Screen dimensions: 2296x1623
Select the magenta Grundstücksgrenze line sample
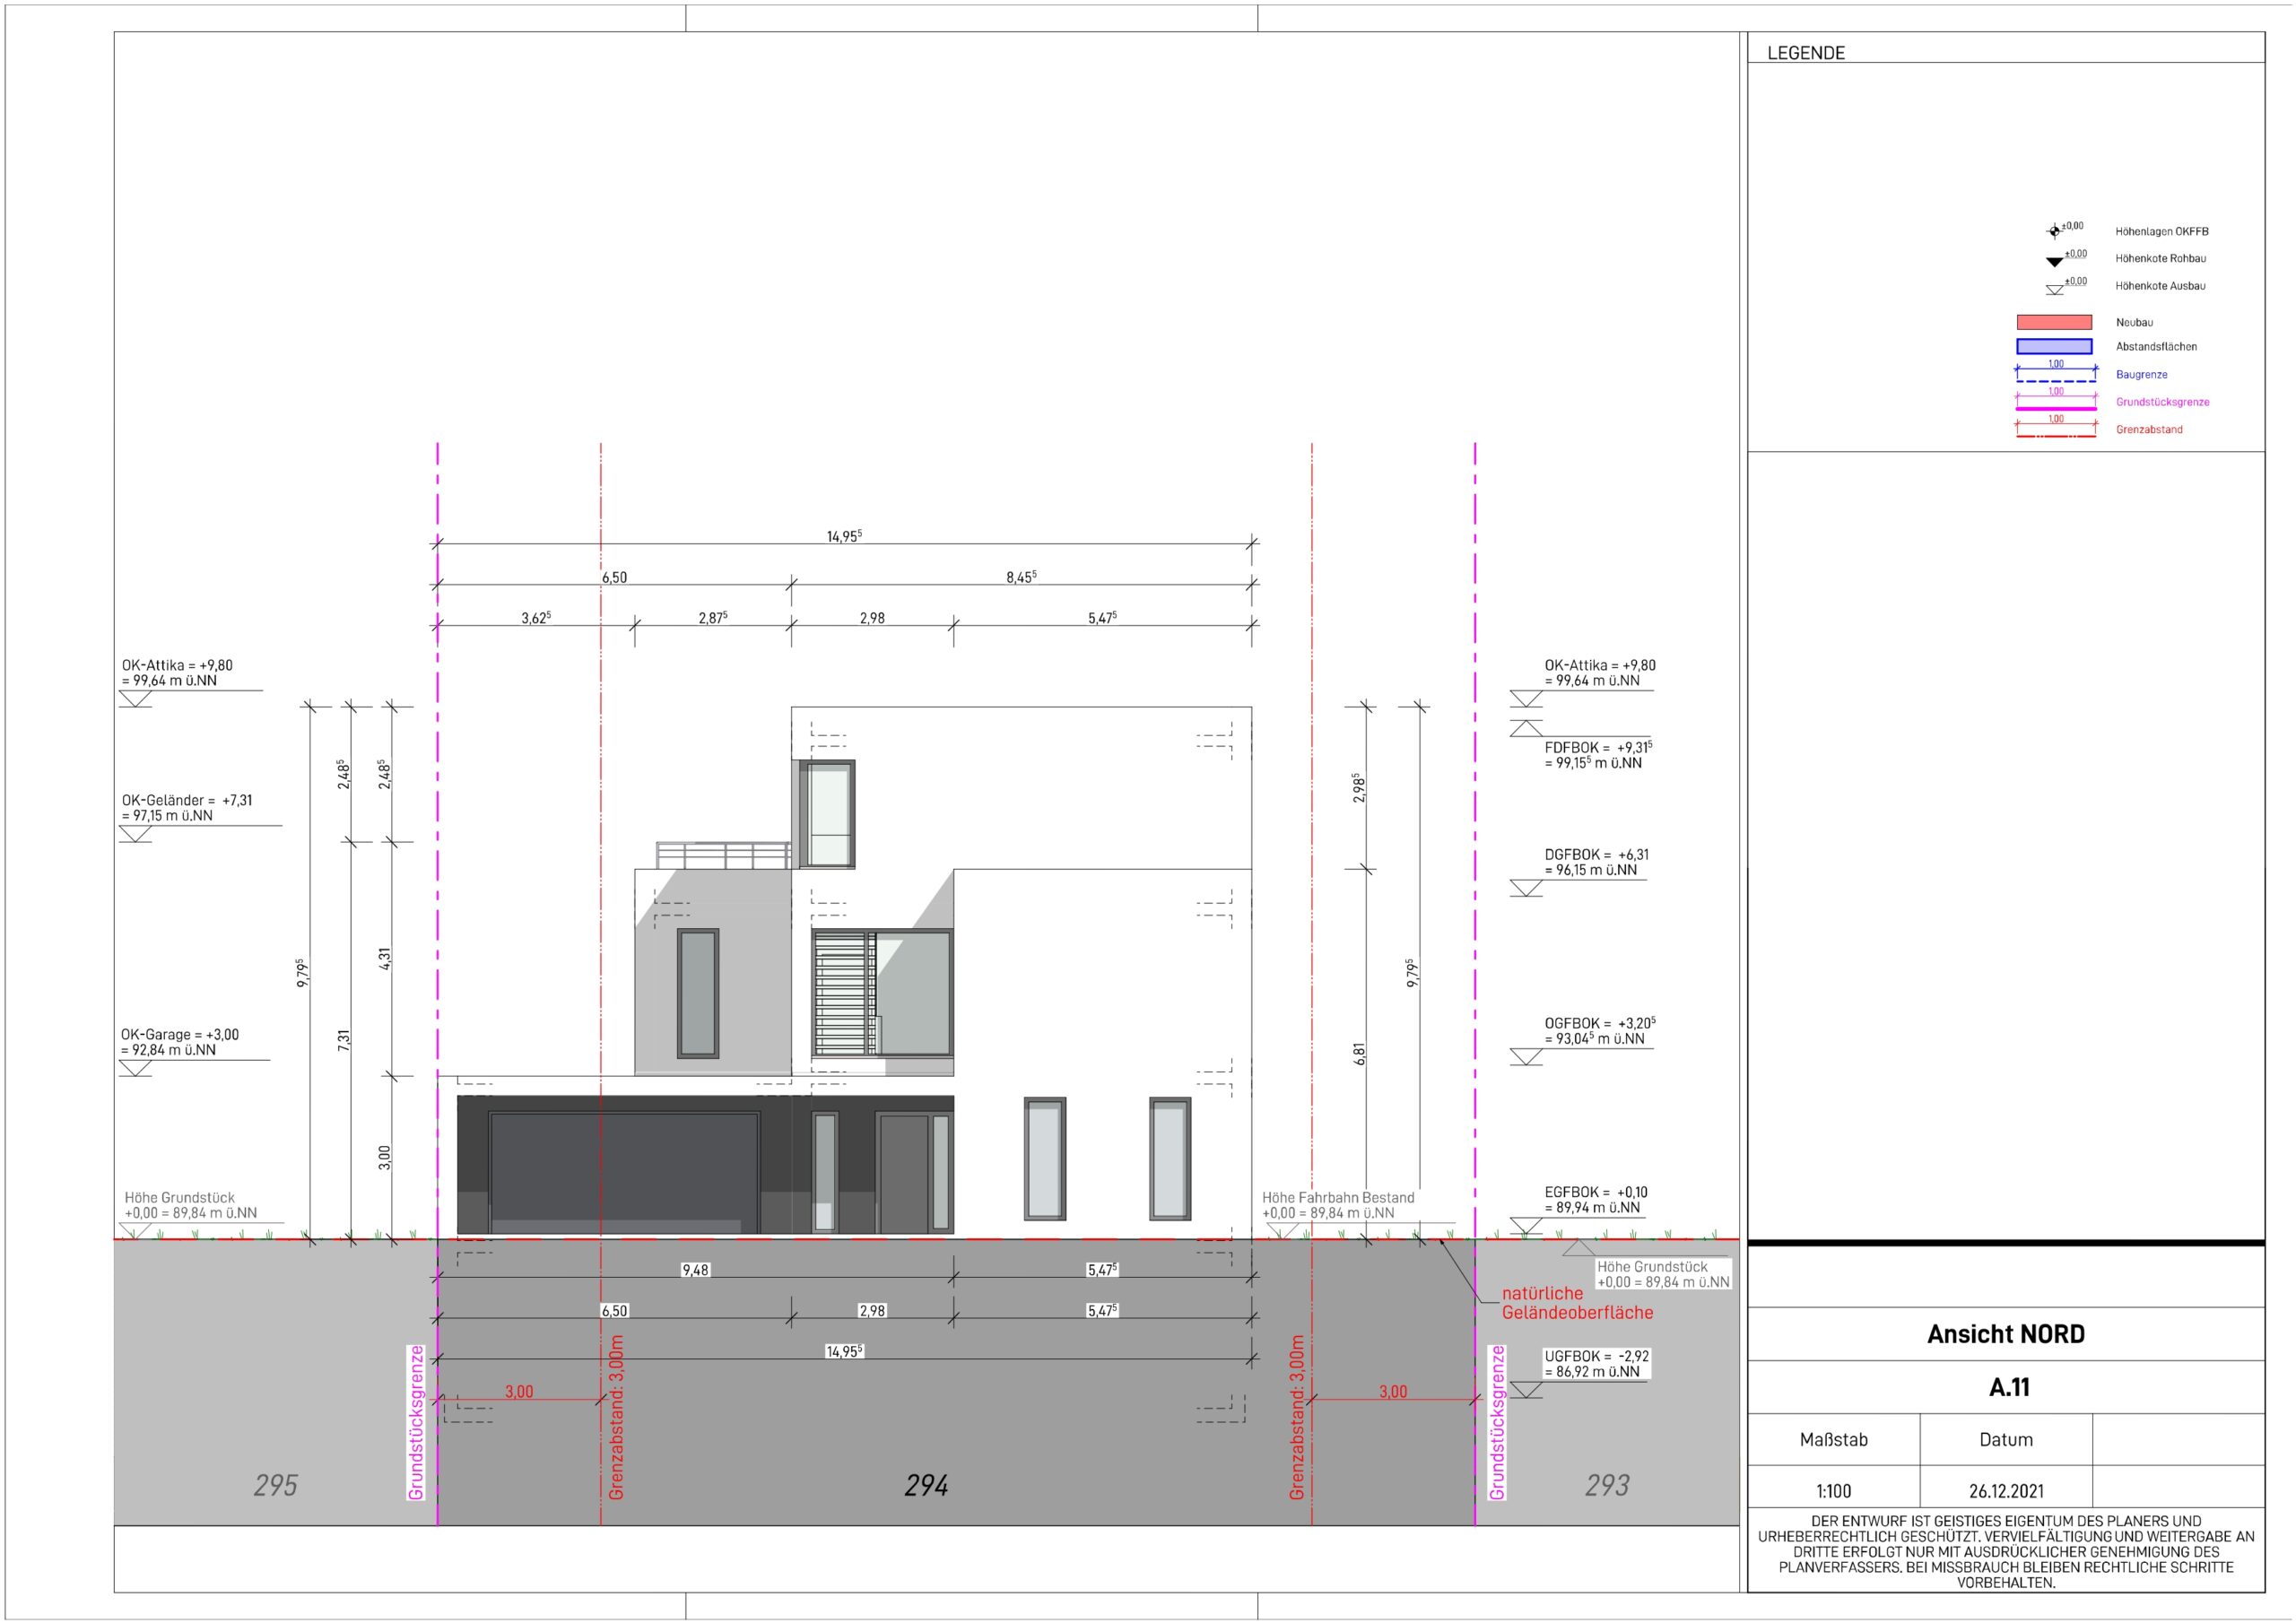point(2055,408)
